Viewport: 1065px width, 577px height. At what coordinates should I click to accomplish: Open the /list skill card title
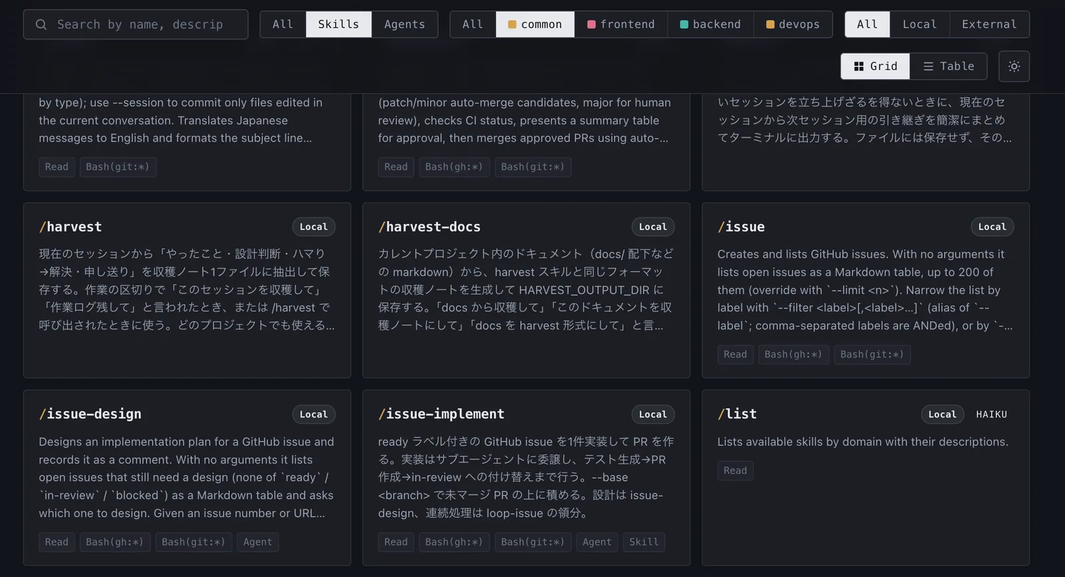click(737, 414)
